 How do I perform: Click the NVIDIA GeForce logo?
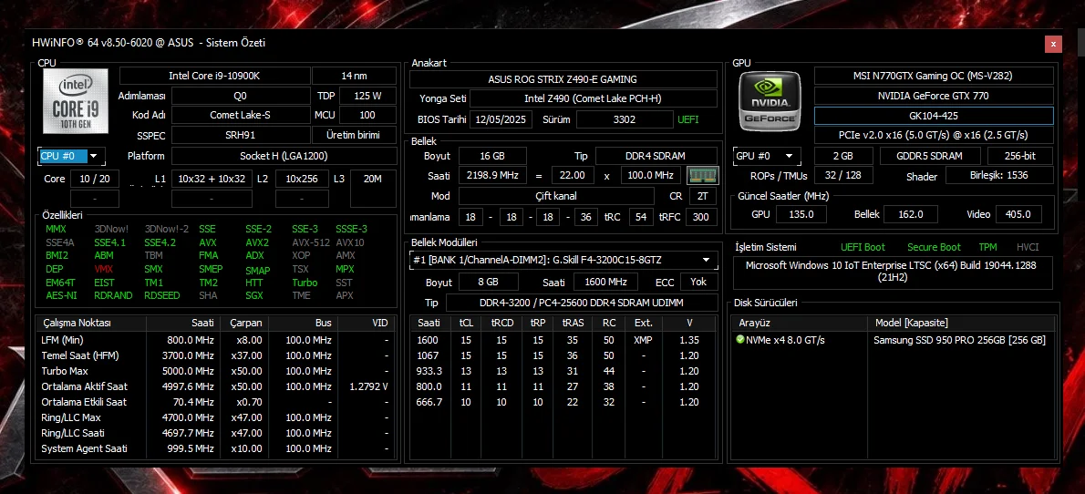point(770,101)
